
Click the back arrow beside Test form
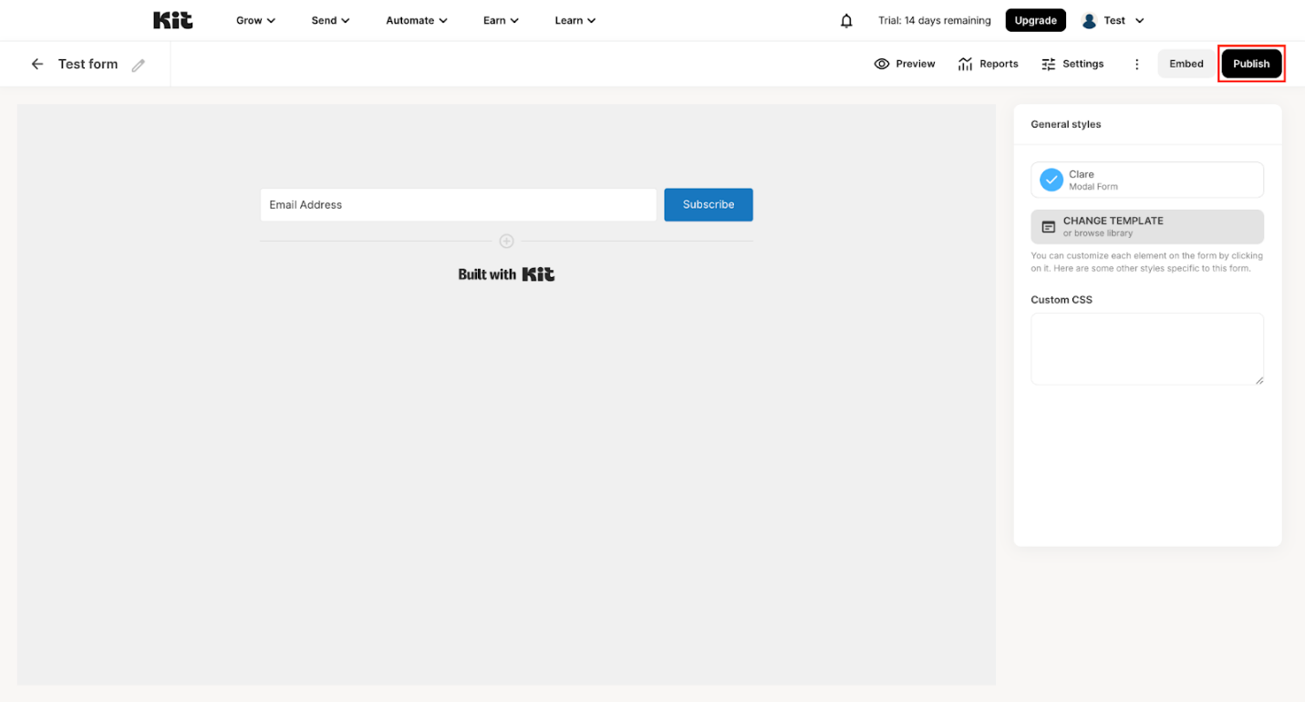[x=36, y=63]
